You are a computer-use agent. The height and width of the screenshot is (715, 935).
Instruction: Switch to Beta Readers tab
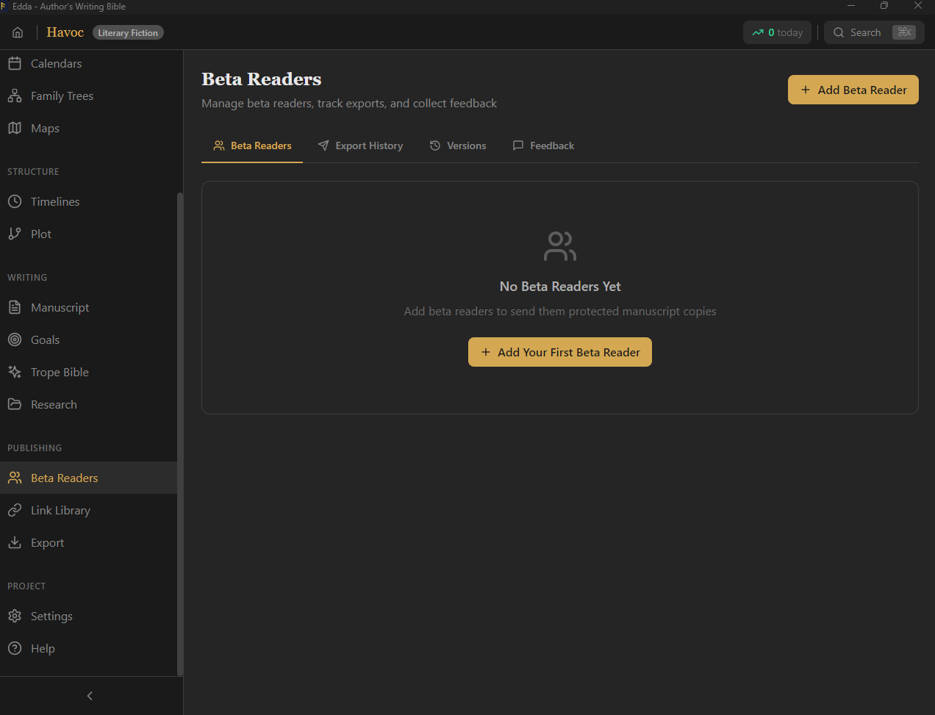point(252,146)
